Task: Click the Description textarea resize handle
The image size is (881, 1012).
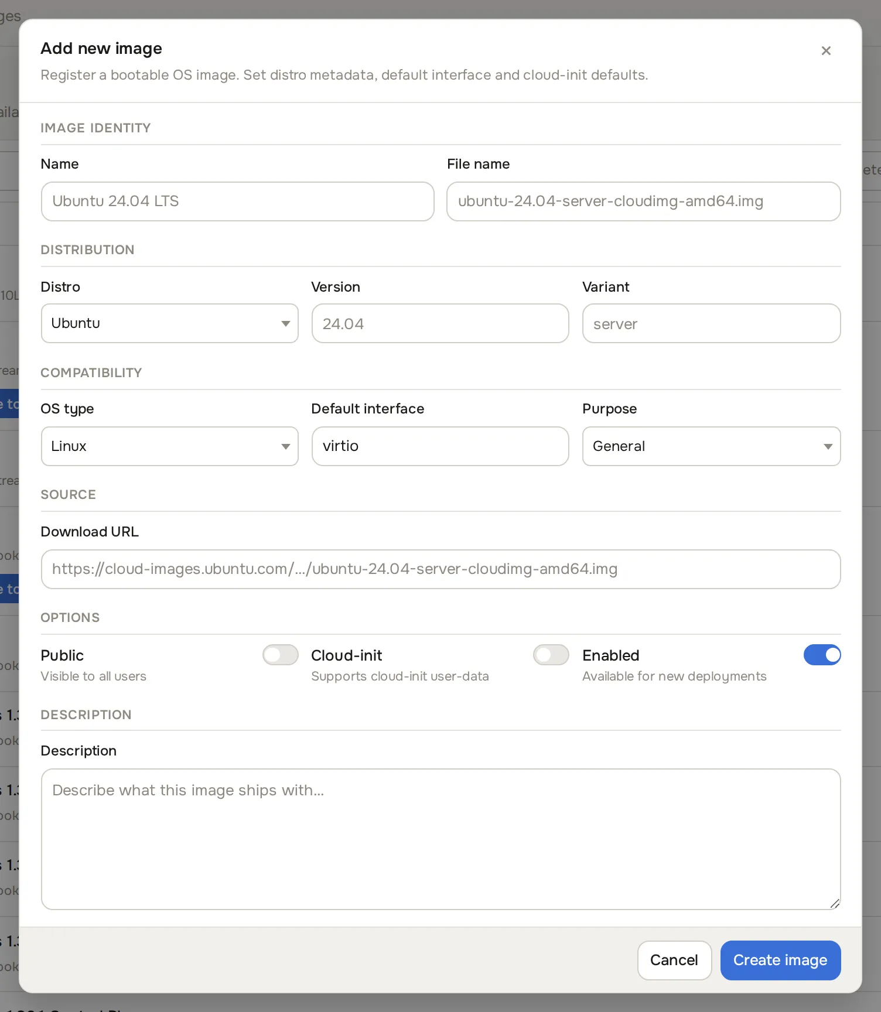Action: point(835,904)
